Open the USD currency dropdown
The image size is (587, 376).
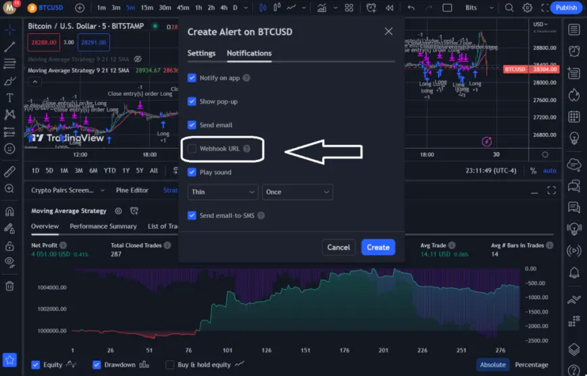point(540,24)
